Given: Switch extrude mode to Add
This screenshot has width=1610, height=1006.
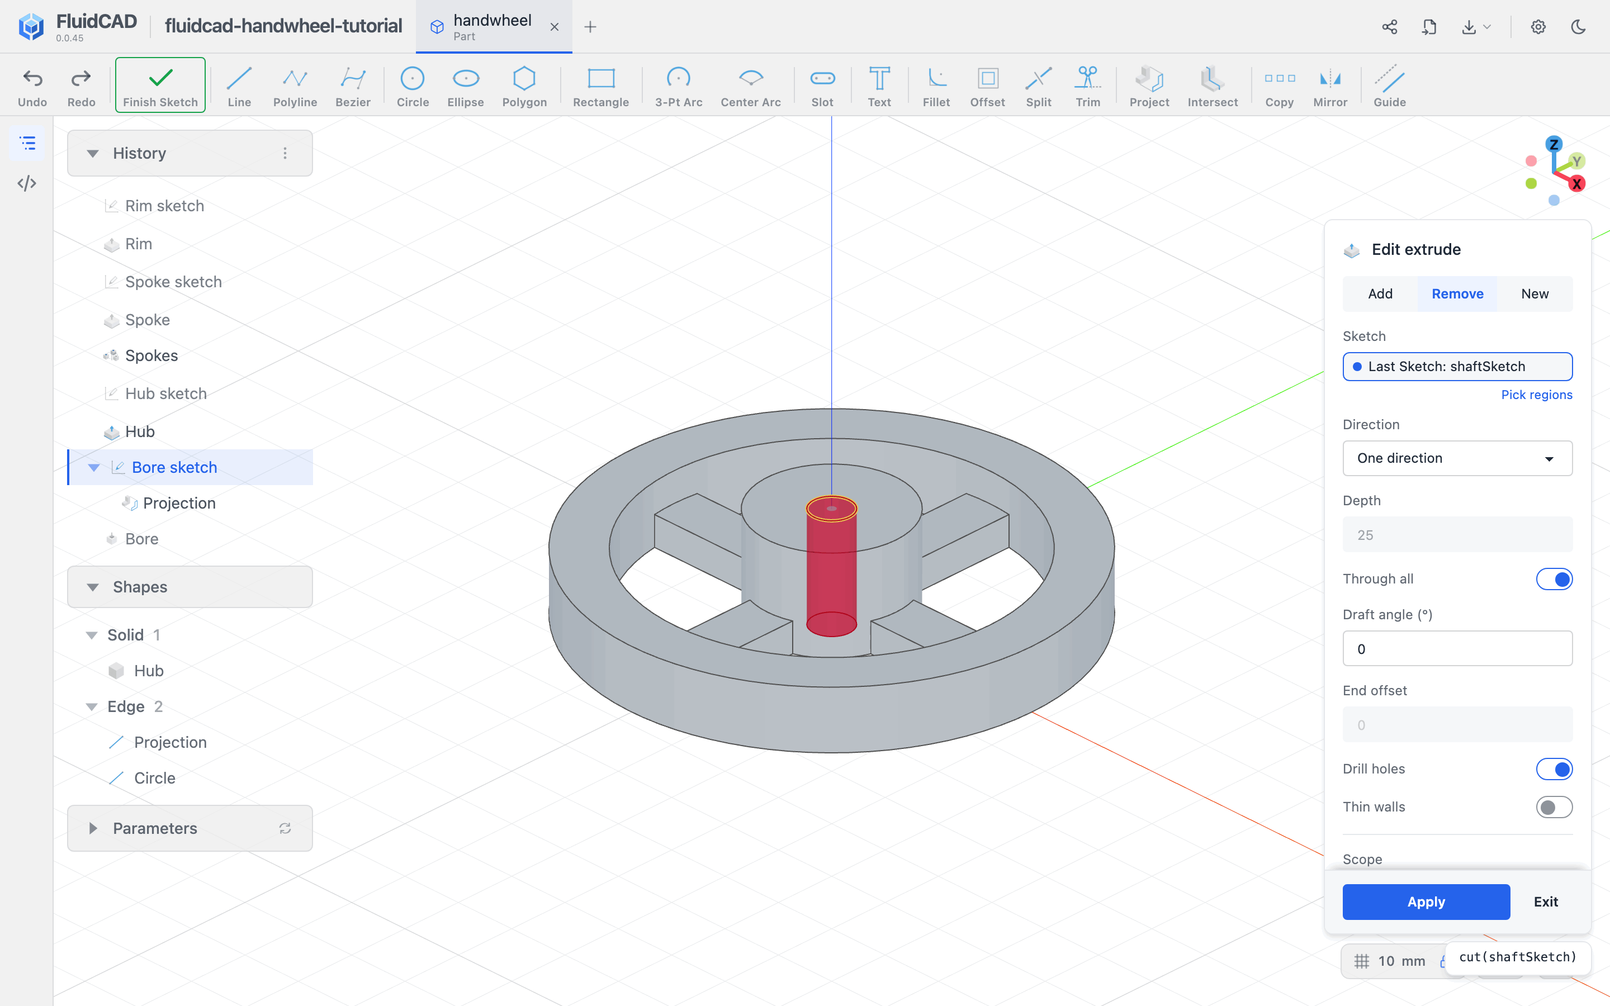Looking at the screenshot, I should click(x=1380, y=293).
